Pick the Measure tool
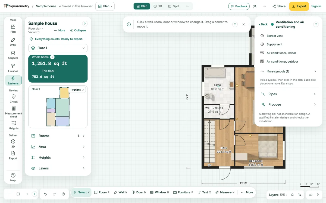 225,192
